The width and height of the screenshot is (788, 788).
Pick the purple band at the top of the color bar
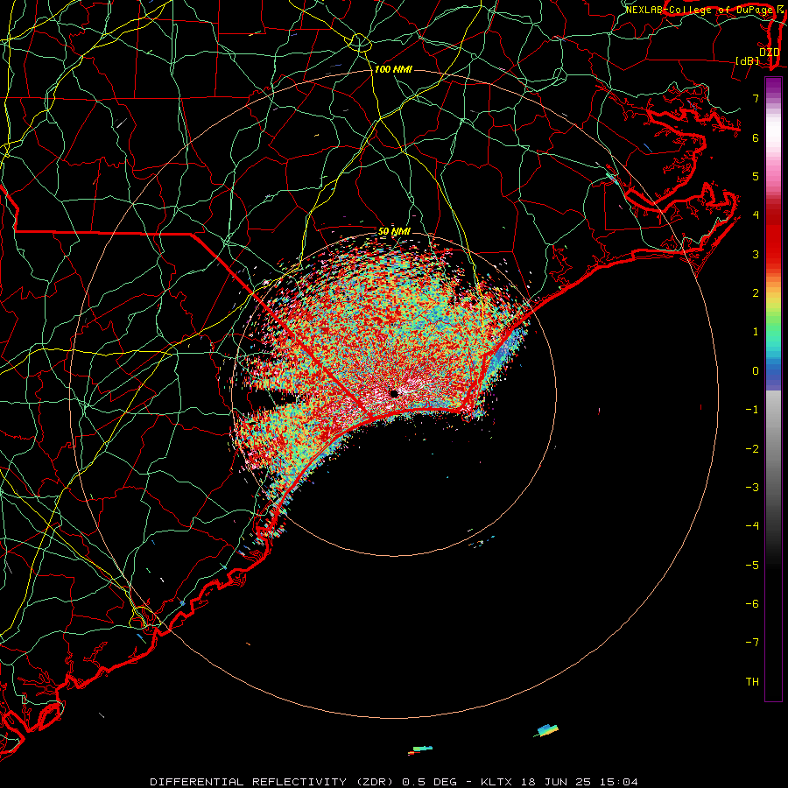coord(773,84)
